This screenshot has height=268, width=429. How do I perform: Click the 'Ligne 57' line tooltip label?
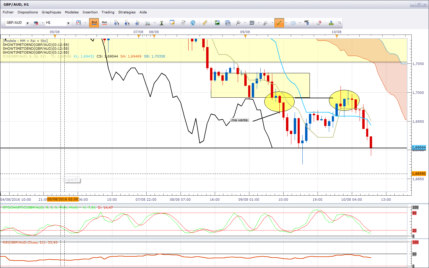coord(71,180)
